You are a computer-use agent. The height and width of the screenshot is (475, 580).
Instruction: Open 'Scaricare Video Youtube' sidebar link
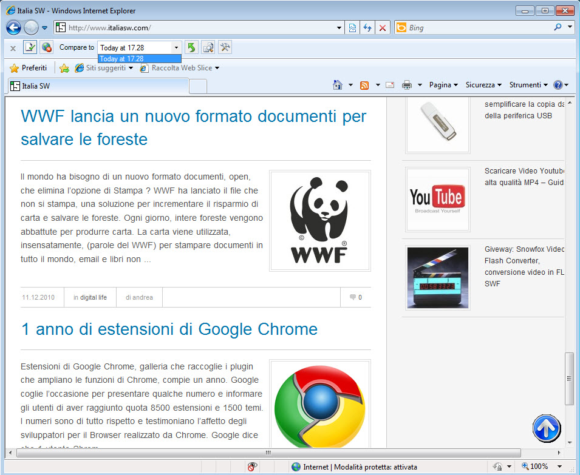(524, 177)
